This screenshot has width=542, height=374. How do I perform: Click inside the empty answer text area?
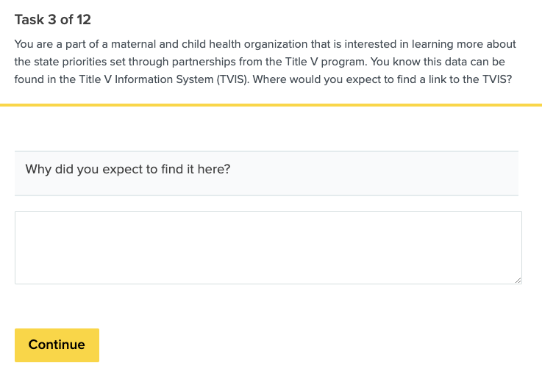pos(268,247)
